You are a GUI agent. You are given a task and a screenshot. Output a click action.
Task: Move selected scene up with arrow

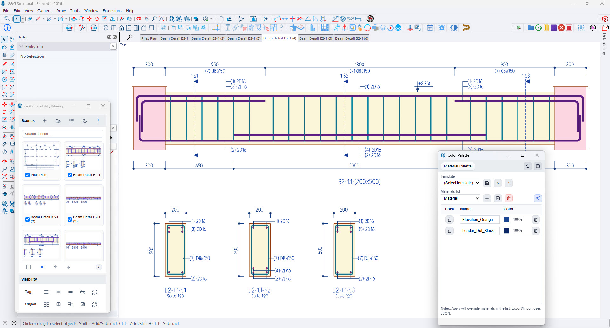pyautogui.click(x=55, y=267)
